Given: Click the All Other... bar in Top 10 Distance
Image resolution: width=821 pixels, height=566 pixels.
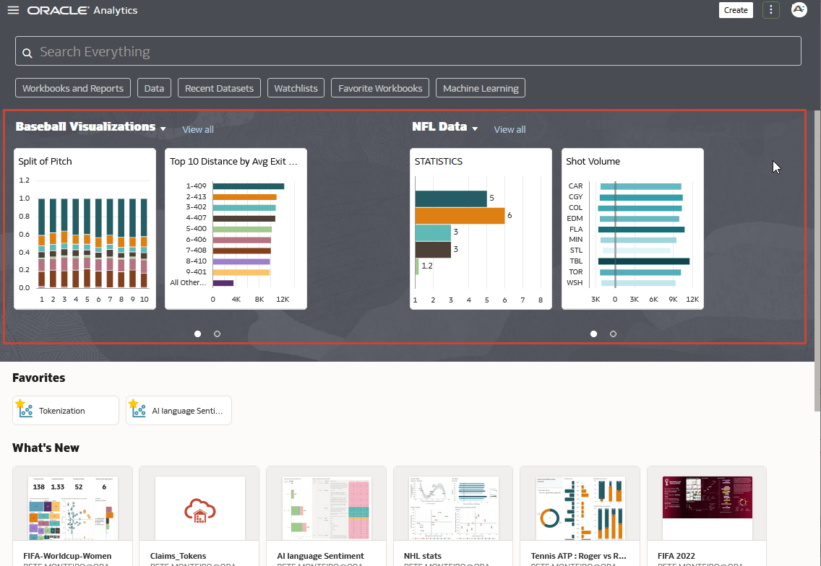Looking at the screenshot, I should tap(223, 283).
